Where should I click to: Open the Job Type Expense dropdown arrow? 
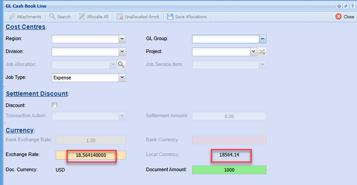tap(122, 78)
